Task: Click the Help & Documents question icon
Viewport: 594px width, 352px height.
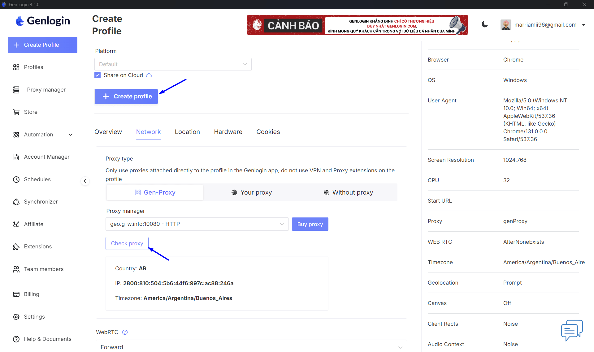Action: tap(16, 339)
